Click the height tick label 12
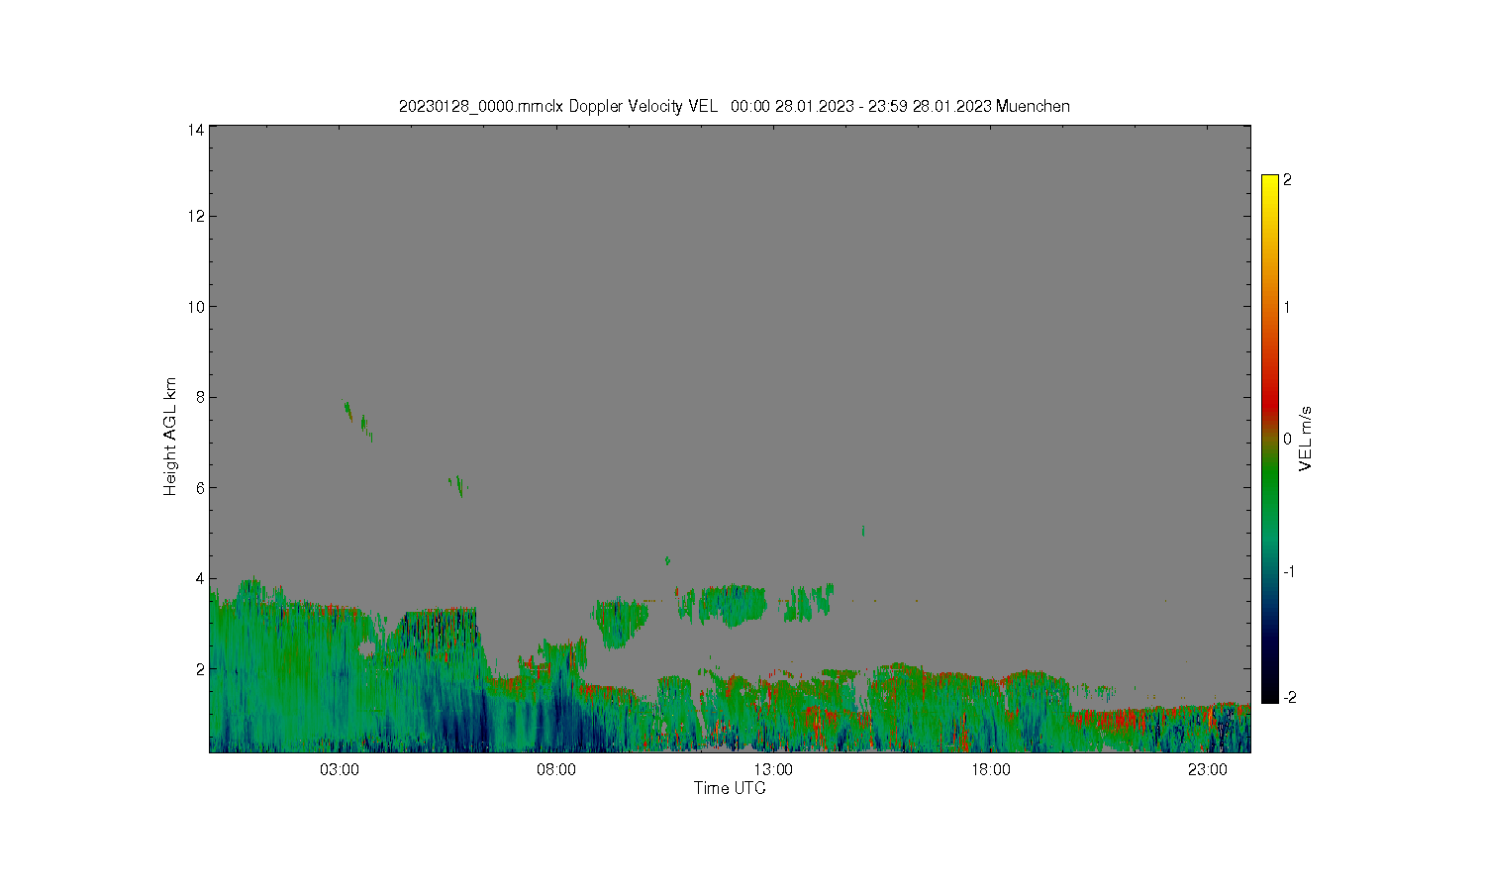1485x891 pixels. coord(196,216)
